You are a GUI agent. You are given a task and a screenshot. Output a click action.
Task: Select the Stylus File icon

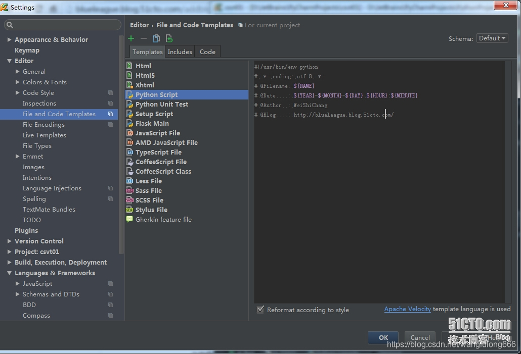click(129, 210)
